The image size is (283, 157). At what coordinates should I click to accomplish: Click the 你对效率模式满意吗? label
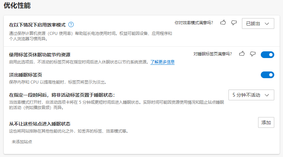click(x=194, y=23)
